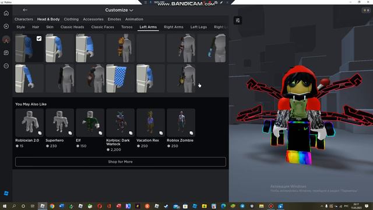Open the Elf bundle thumbnail

[x=90, y=123]
